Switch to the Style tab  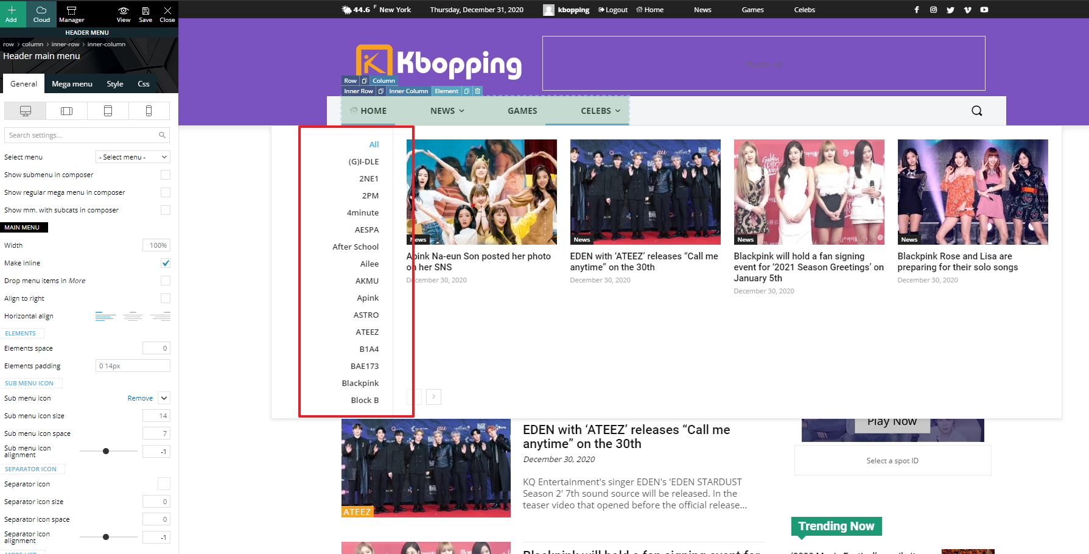(115, 84)
